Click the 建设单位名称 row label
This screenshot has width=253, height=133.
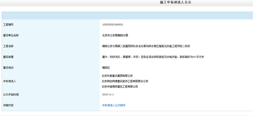[x=11, y=36]
